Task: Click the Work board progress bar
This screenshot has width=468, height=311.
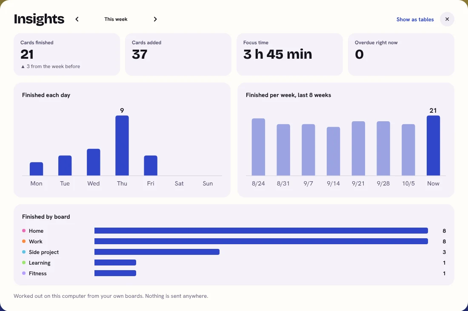Action: click(261, 241)
